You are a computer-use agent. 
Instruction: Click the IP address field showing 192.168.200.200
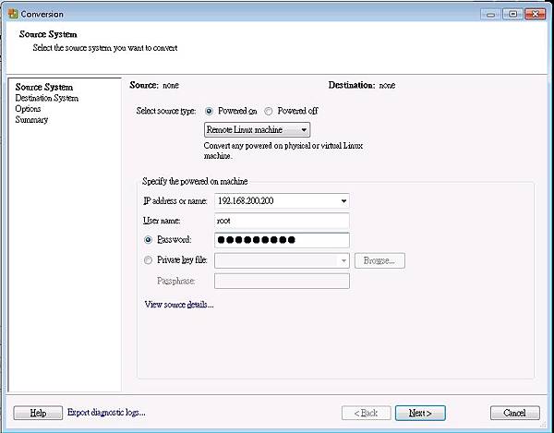pos(282,201)
